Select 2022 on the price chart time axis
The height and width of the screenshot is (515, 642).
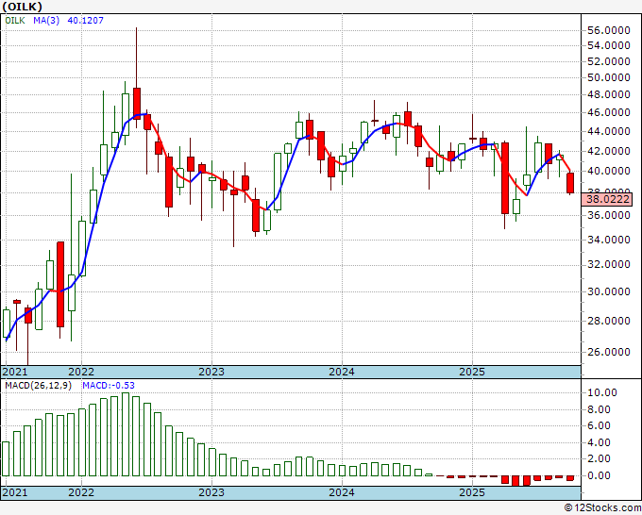click(80, 372)
